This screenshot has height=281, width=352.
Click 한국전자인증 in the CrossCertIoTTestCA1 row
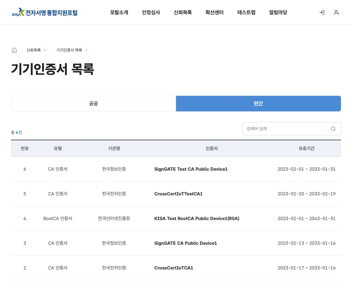tap(114, 194)
